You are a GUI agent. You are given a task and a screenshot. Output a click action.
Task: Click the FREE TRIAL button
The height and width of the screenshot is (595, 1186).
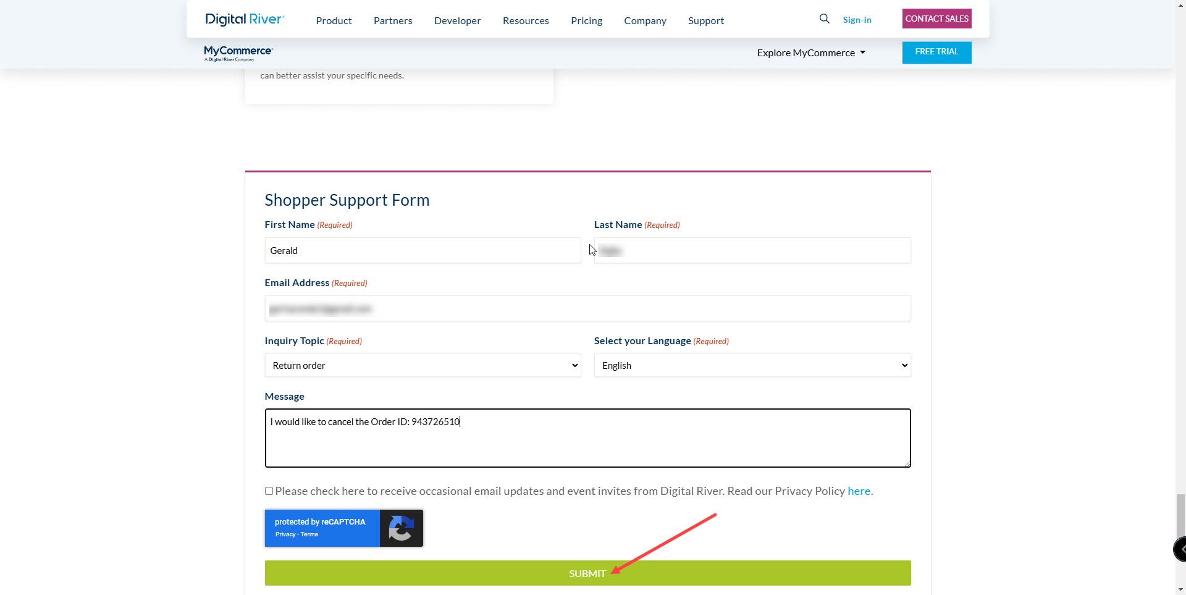click(936, 52)
